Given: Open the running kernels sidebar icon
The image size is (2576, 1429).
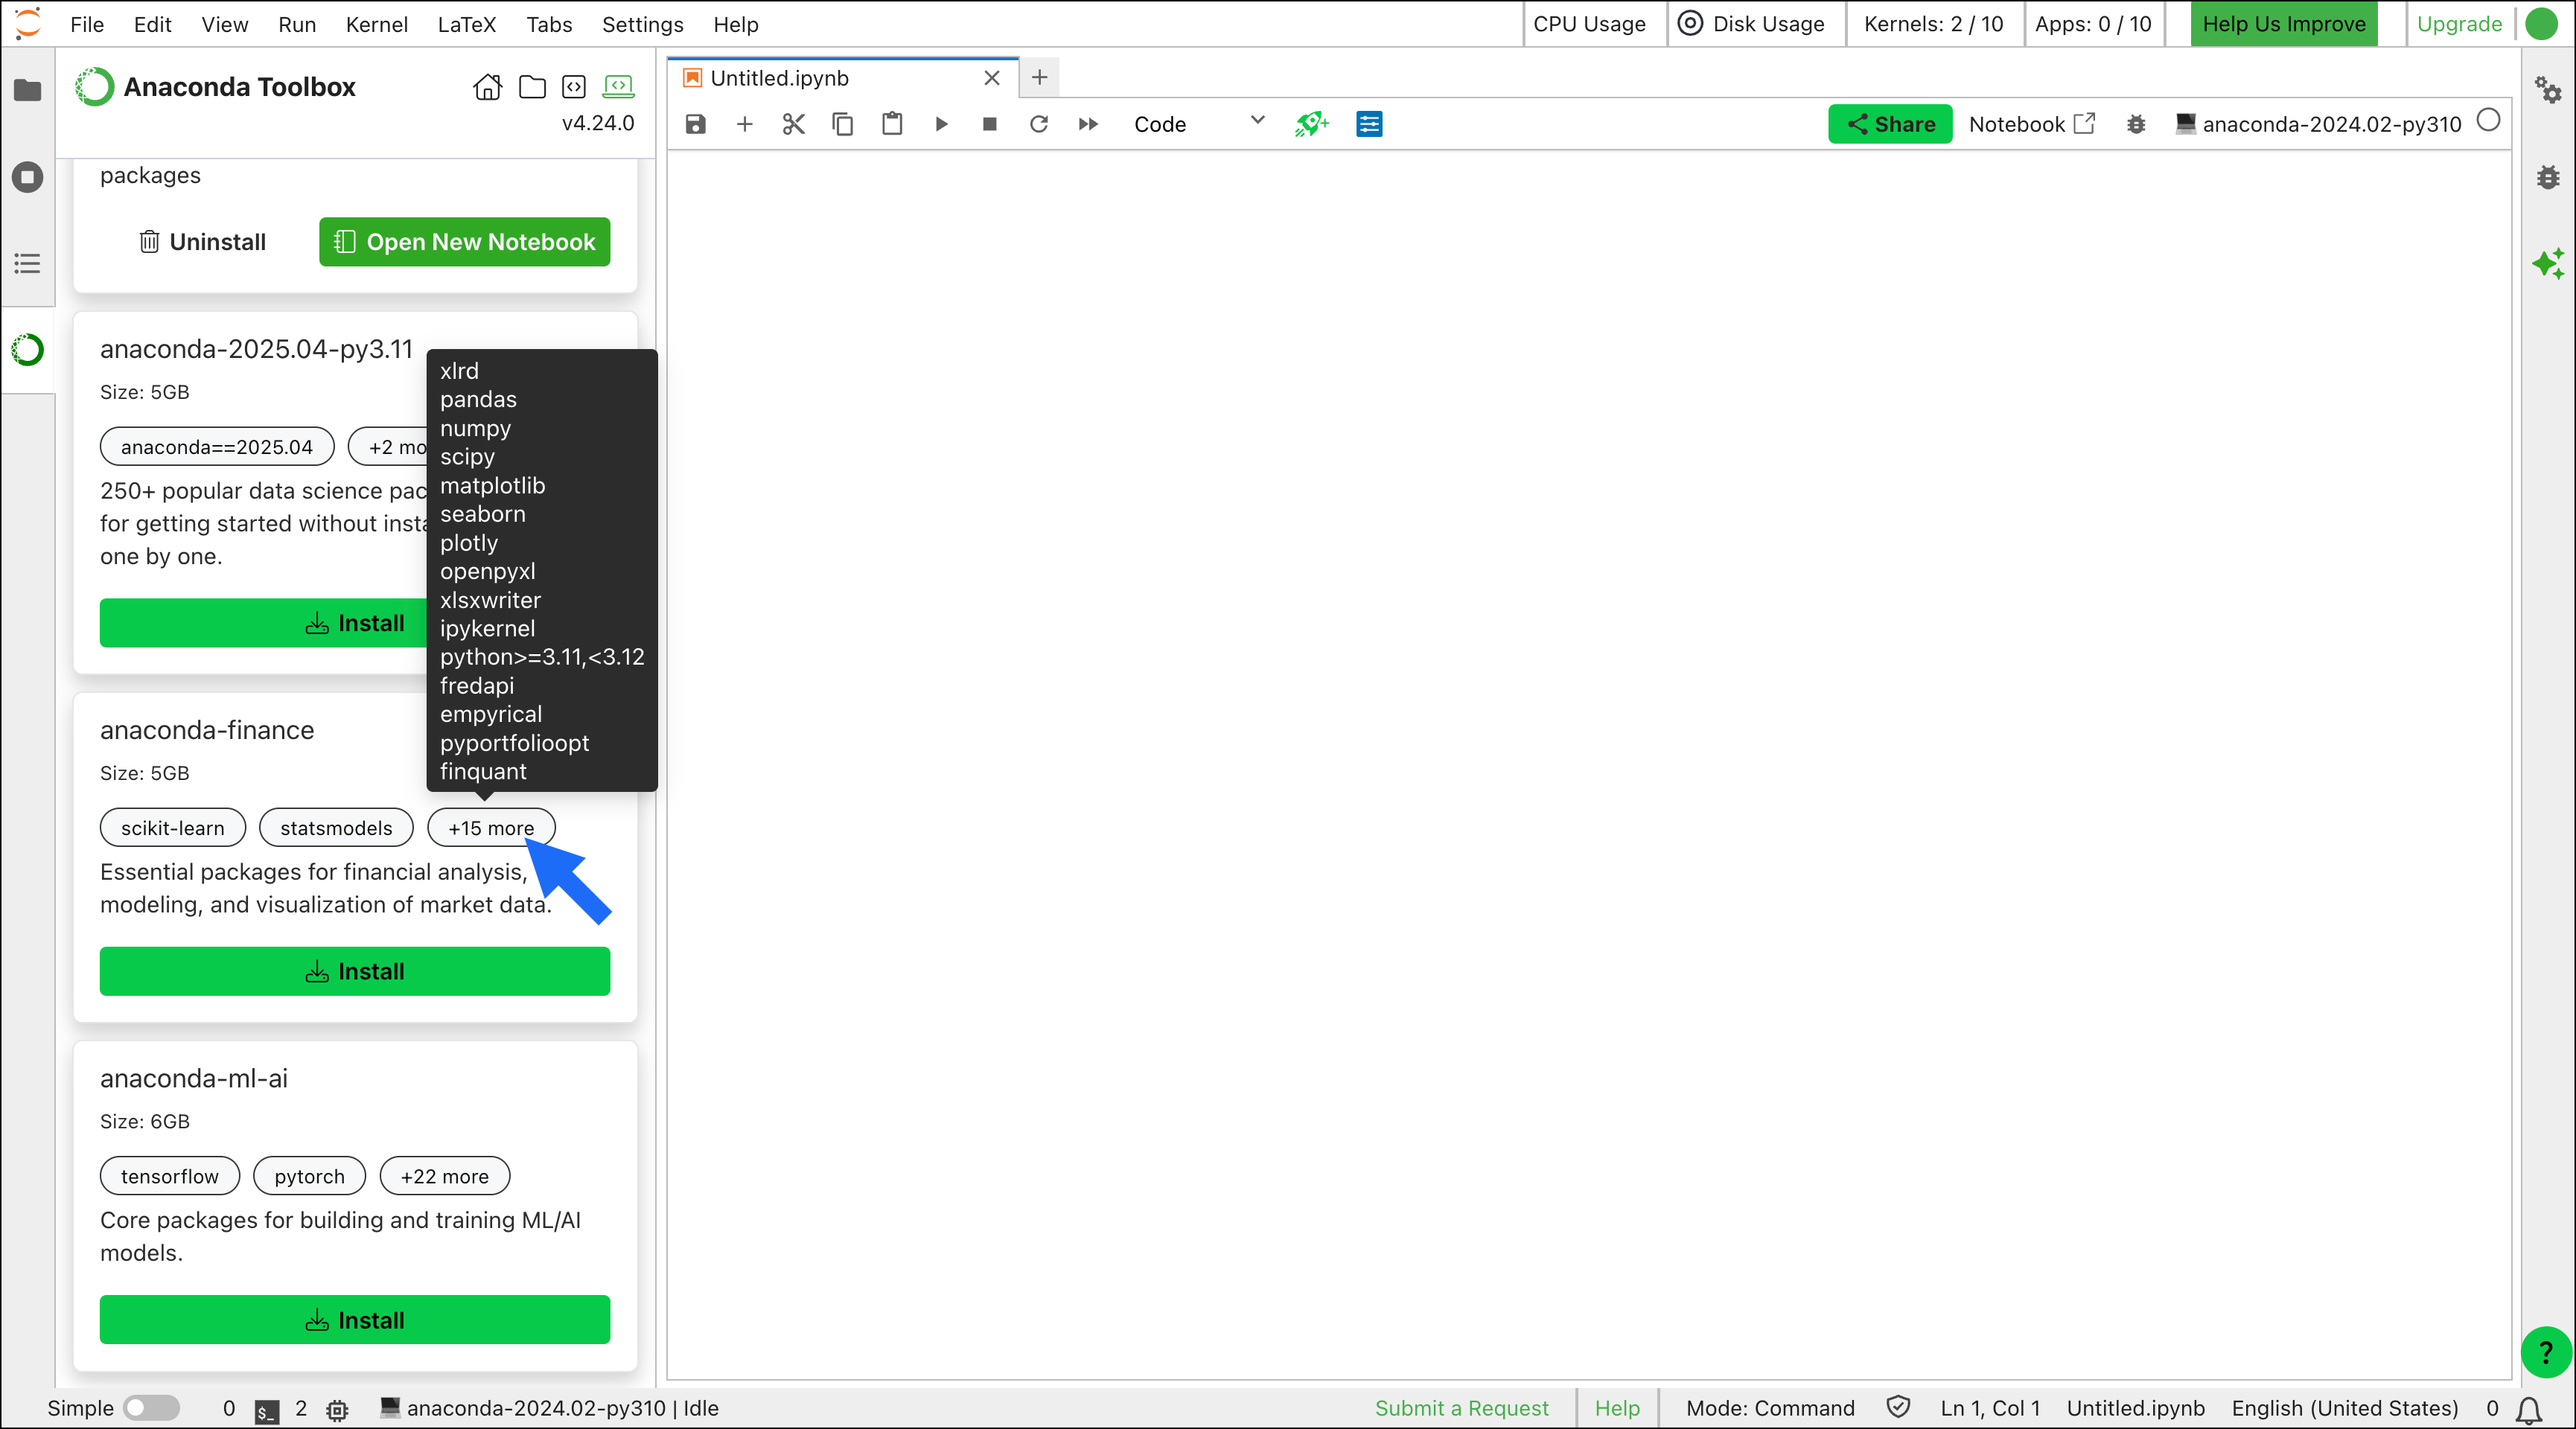Looking at the screenshot, I should (x=27, y=177).
